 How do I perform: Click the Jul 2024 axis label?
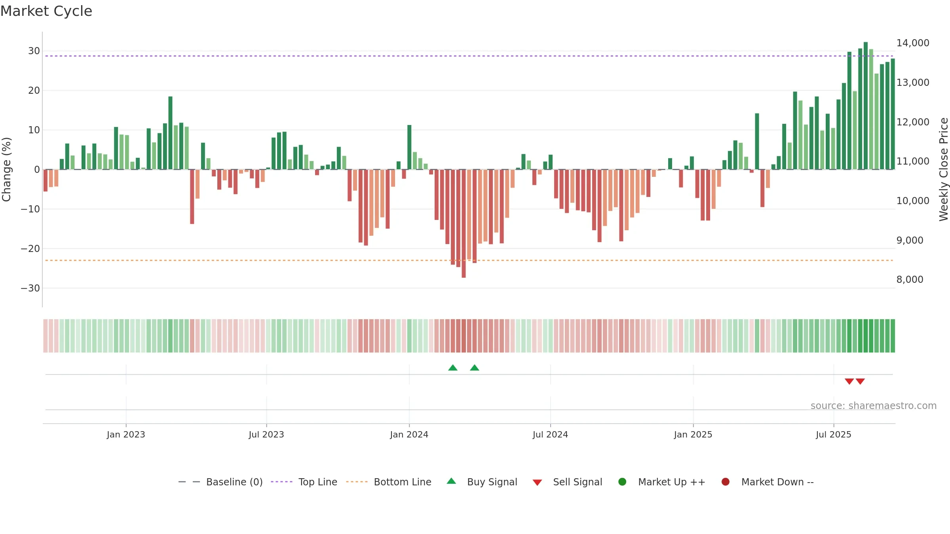550,434
